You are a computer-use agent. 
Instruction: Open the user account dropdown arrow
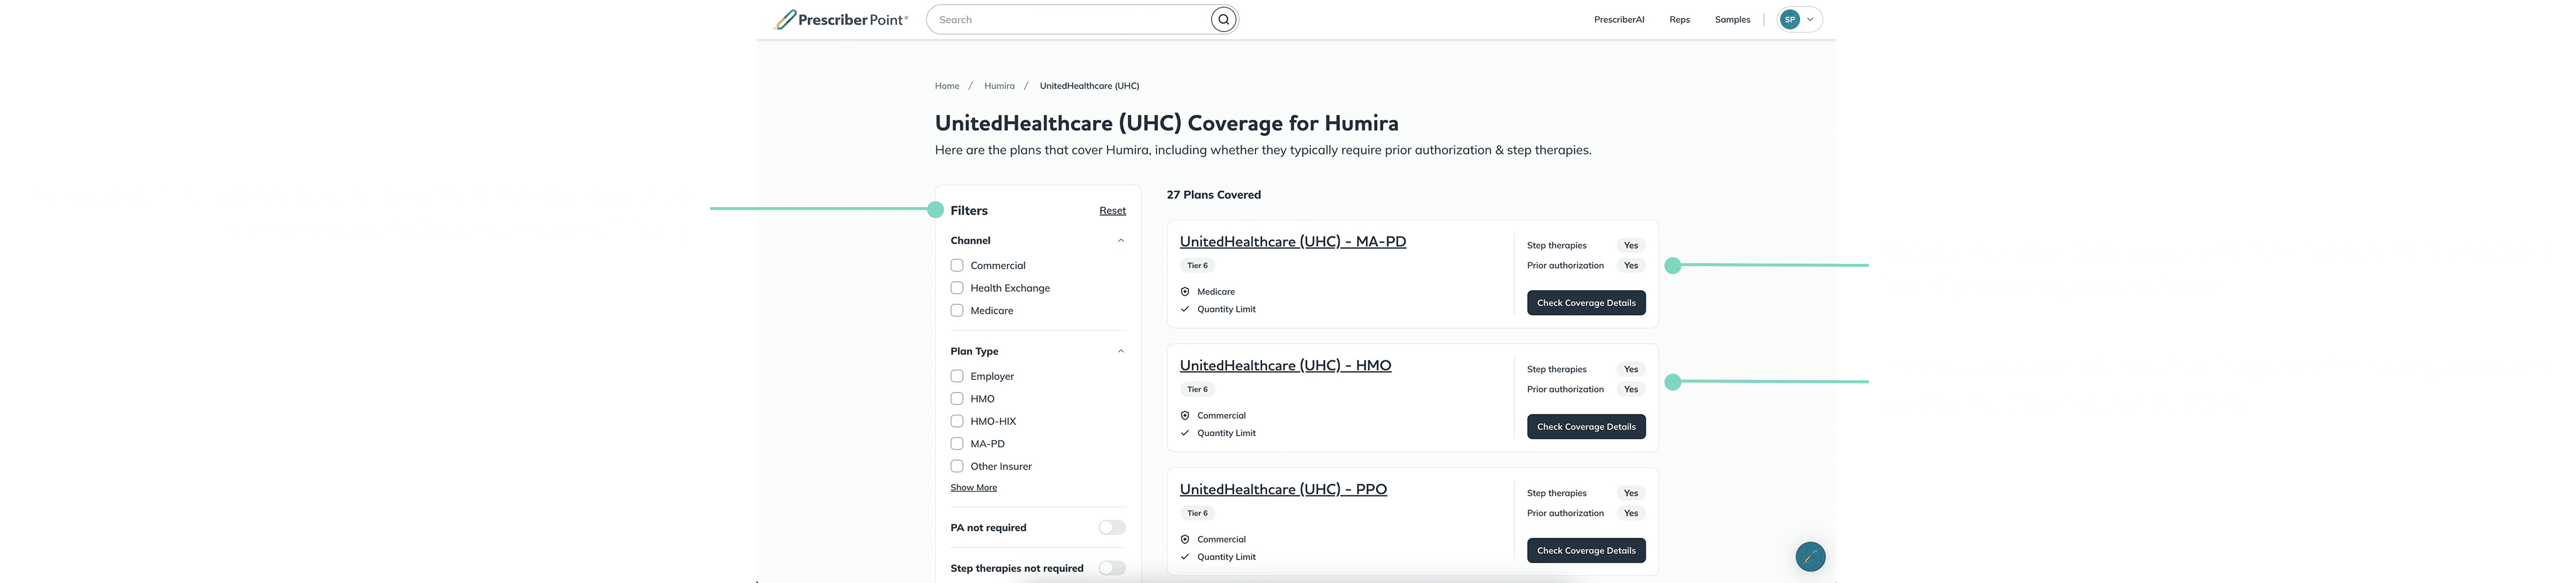1810,20
